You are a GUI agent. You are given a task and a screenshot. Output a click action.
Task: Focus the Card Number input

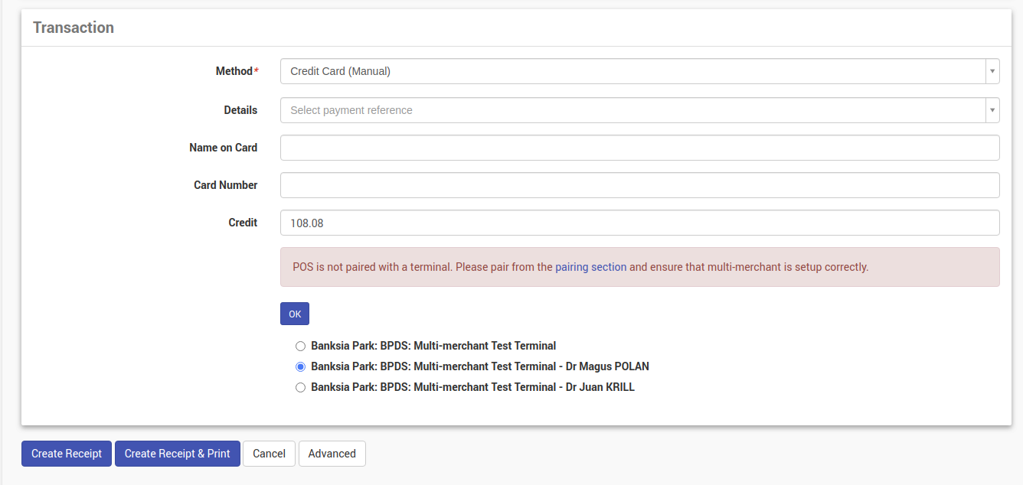tap(639, 185)
